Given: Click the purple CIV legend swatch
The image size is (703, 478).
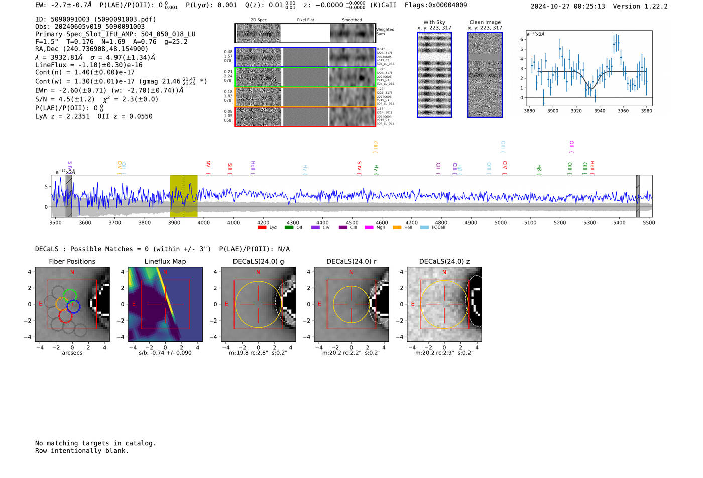Looking at the screenshot, I should pos(315,227).
